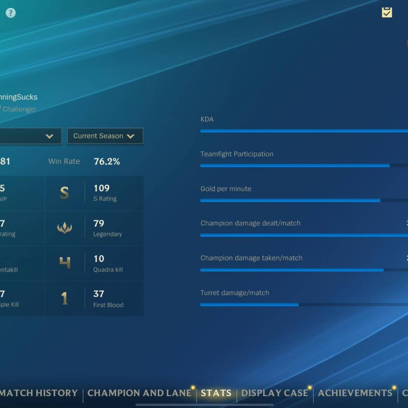Image resolution: width=408 pixels, height=408 pixels.
Task: Click the Legendary crown icon
Action: (x=65, y=228)
